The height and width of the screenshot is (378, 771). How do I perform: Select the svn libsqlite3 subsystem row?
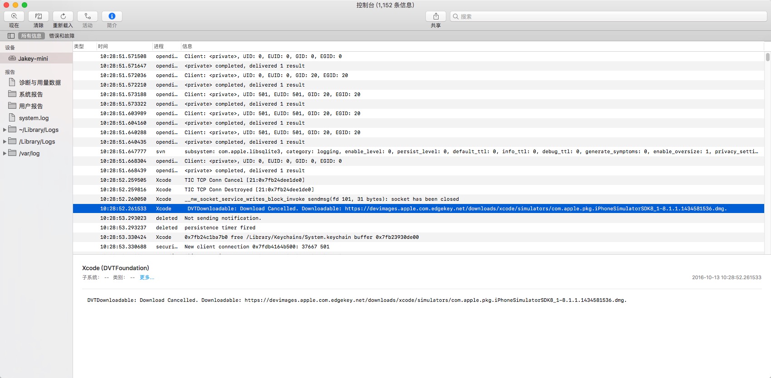click(418, 151)
